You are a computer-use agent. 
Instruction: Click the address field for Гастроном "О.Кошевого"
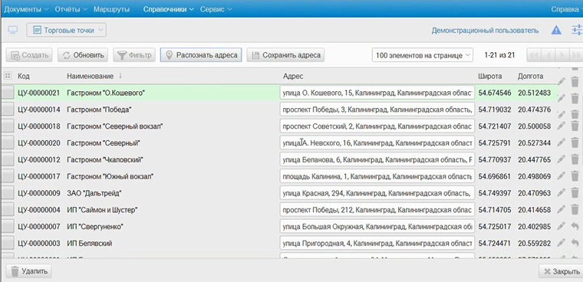point(377,93)
